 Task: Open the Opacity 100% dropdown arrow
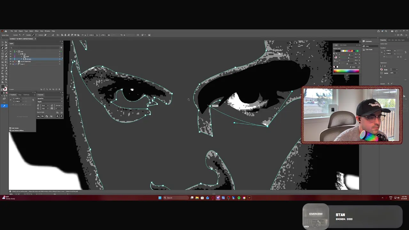pyautogui.click(x=397, y=73)
